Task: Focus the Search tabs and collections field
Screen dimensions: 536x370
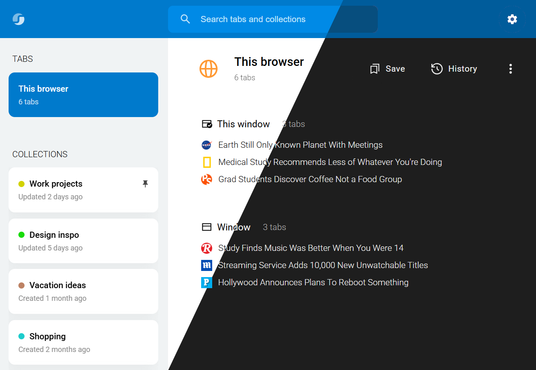Action: point(273,19)
